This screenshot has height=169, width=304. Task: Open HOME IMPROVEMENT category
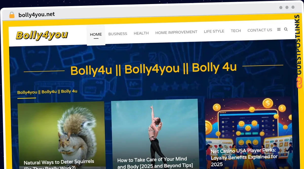tap(176, 32)
